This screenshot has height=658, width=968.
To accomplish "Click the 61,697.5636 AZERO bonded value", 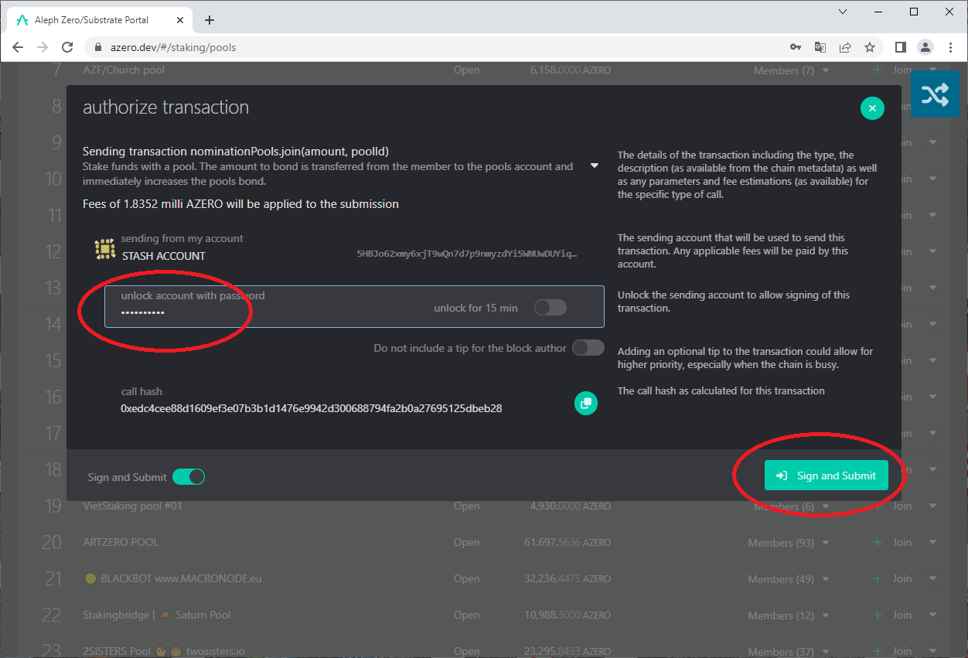I will click(x=568, y=542).
